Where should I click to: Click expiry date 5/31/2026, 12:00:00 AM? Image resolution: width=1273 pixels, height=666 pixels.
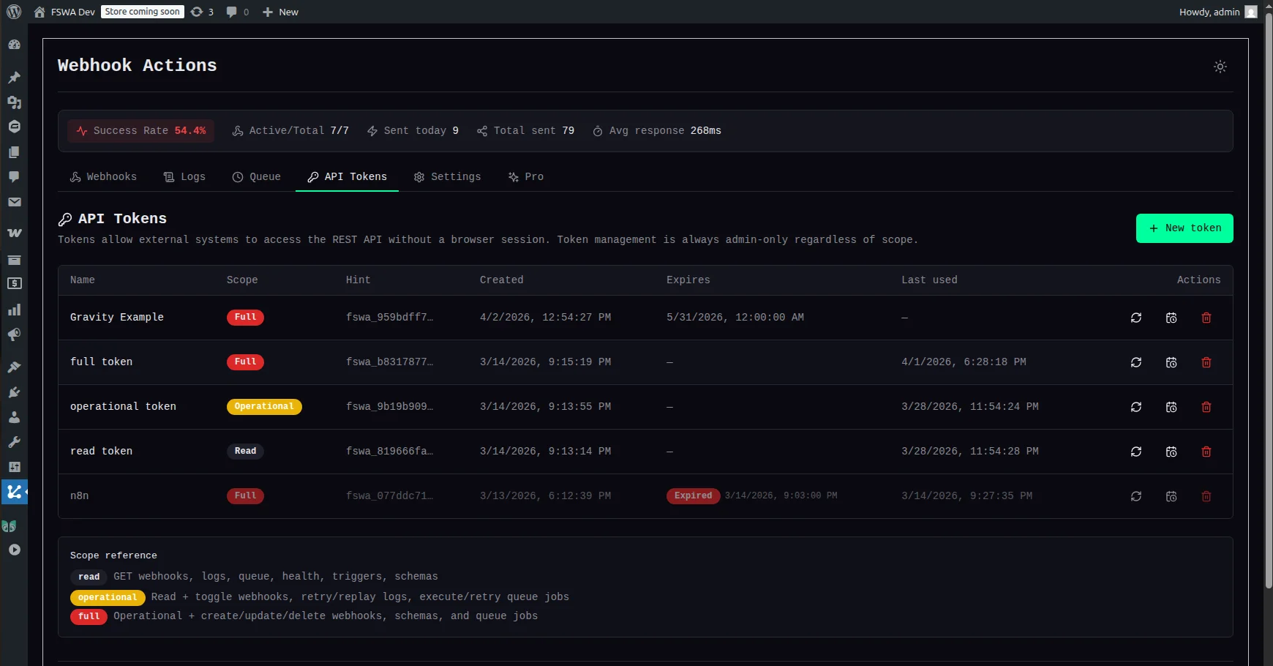coord(735,318)
